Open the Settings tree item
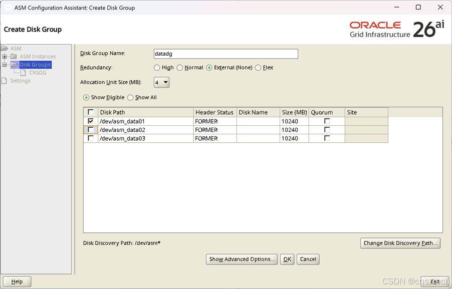Image resolution: width=452 pixels, height=289 pixels. coord(20,81)
